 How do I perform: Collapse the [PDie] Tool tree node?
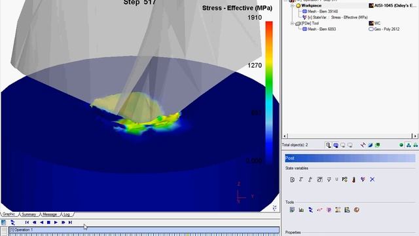293,24
